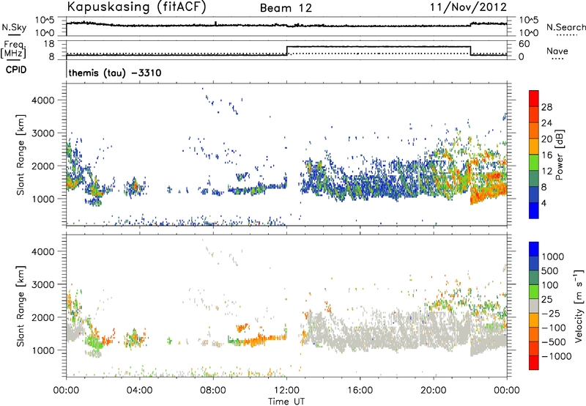Click the left 10^5 tick on noise axis

(45, 21)
